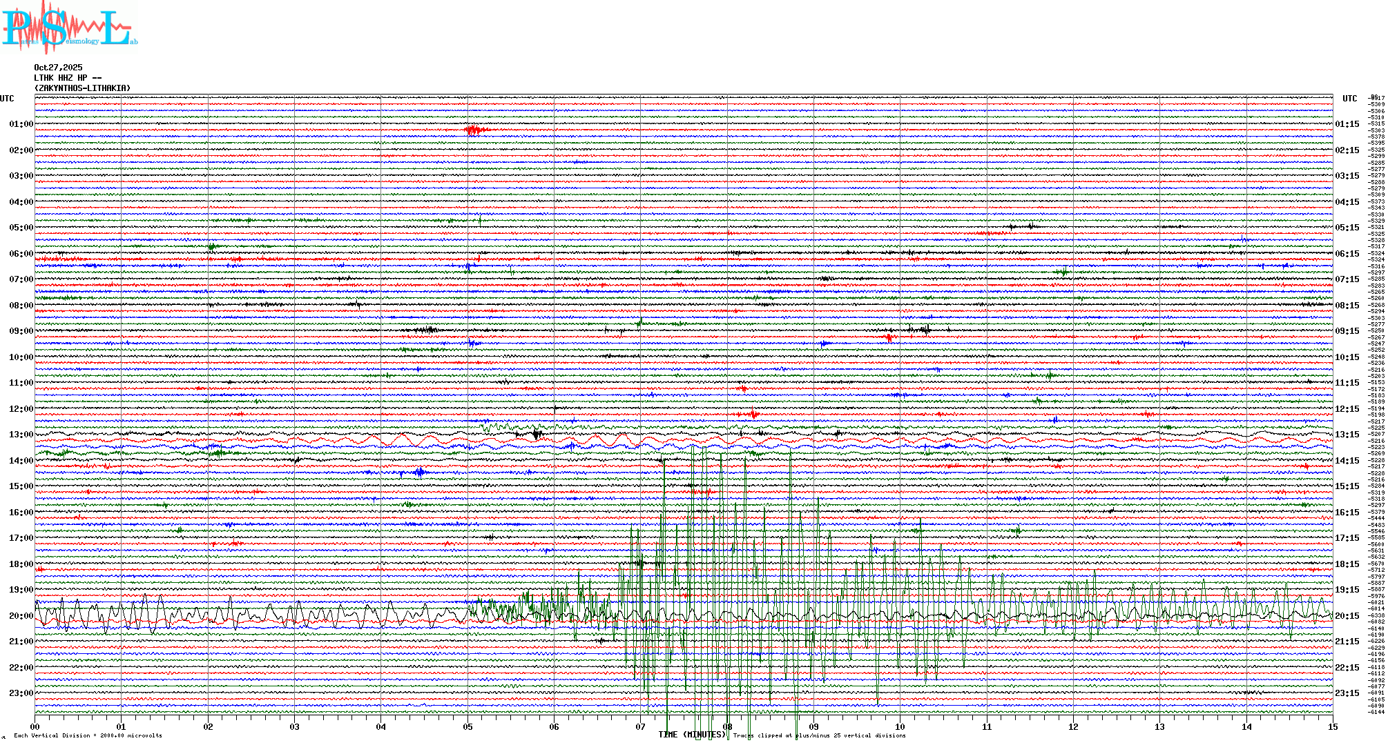
Task: Click the Each Vertical Division scale note
Action: coord(88,735)
